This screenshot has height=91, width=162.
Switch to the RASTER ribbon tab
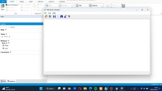(x=62, y=2)
